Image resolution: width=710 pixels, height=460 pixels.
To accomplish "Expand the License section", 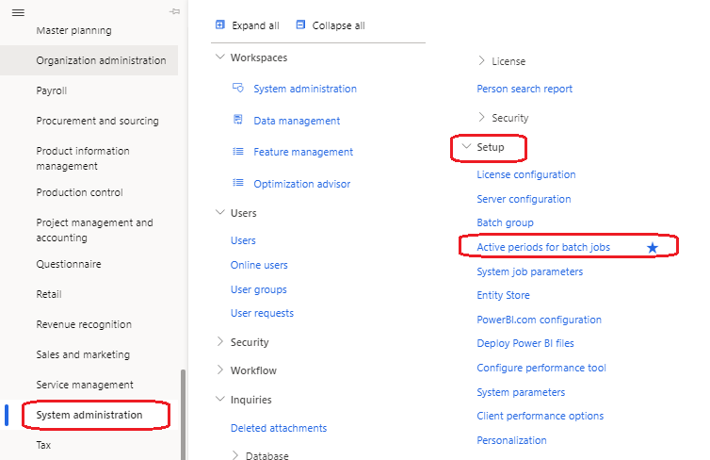I will (x=482, y=61).
